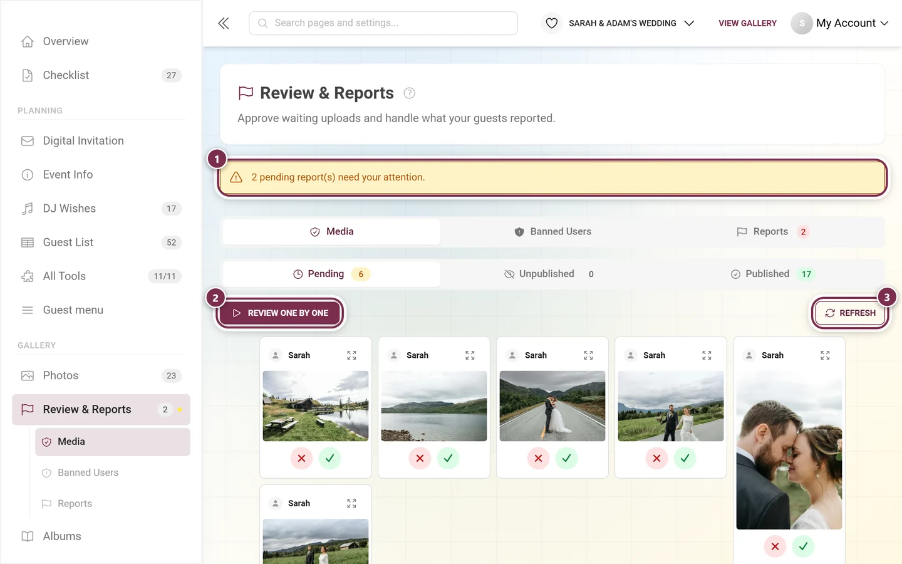Screen dimensions: 902x564
Task: Click Review One By One button
Action: coord(280,313)
